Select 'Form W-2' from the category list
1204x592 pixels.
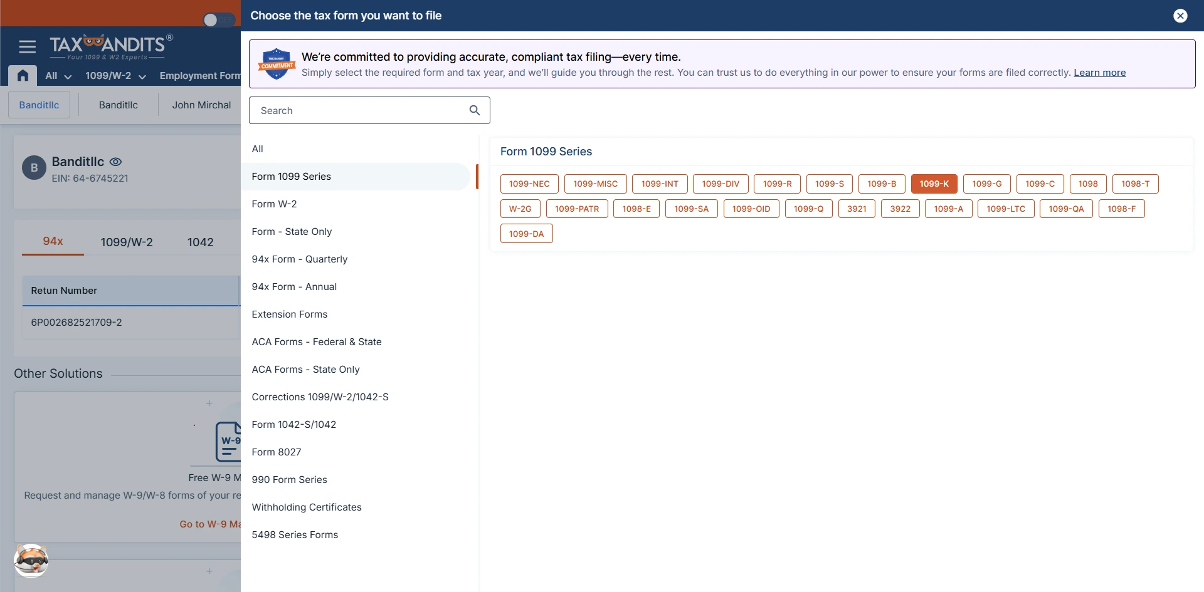pos(274,204)
